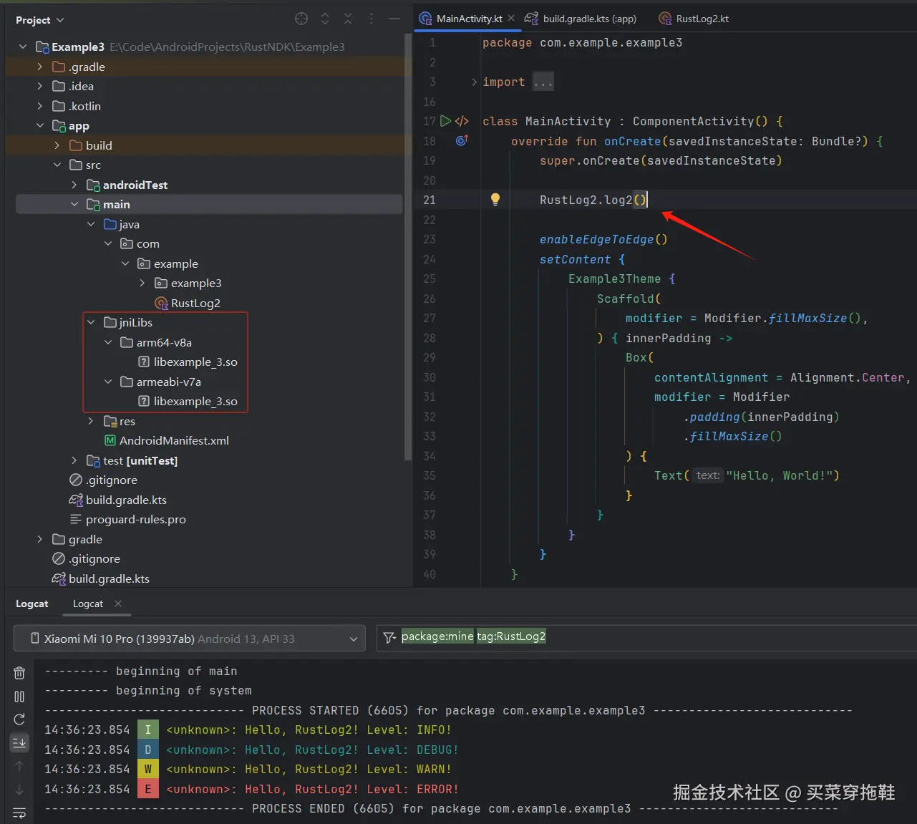Clear Logcat with the trash icon
The width and height of the screenshot is (917, 824).
tap(19, 673)
